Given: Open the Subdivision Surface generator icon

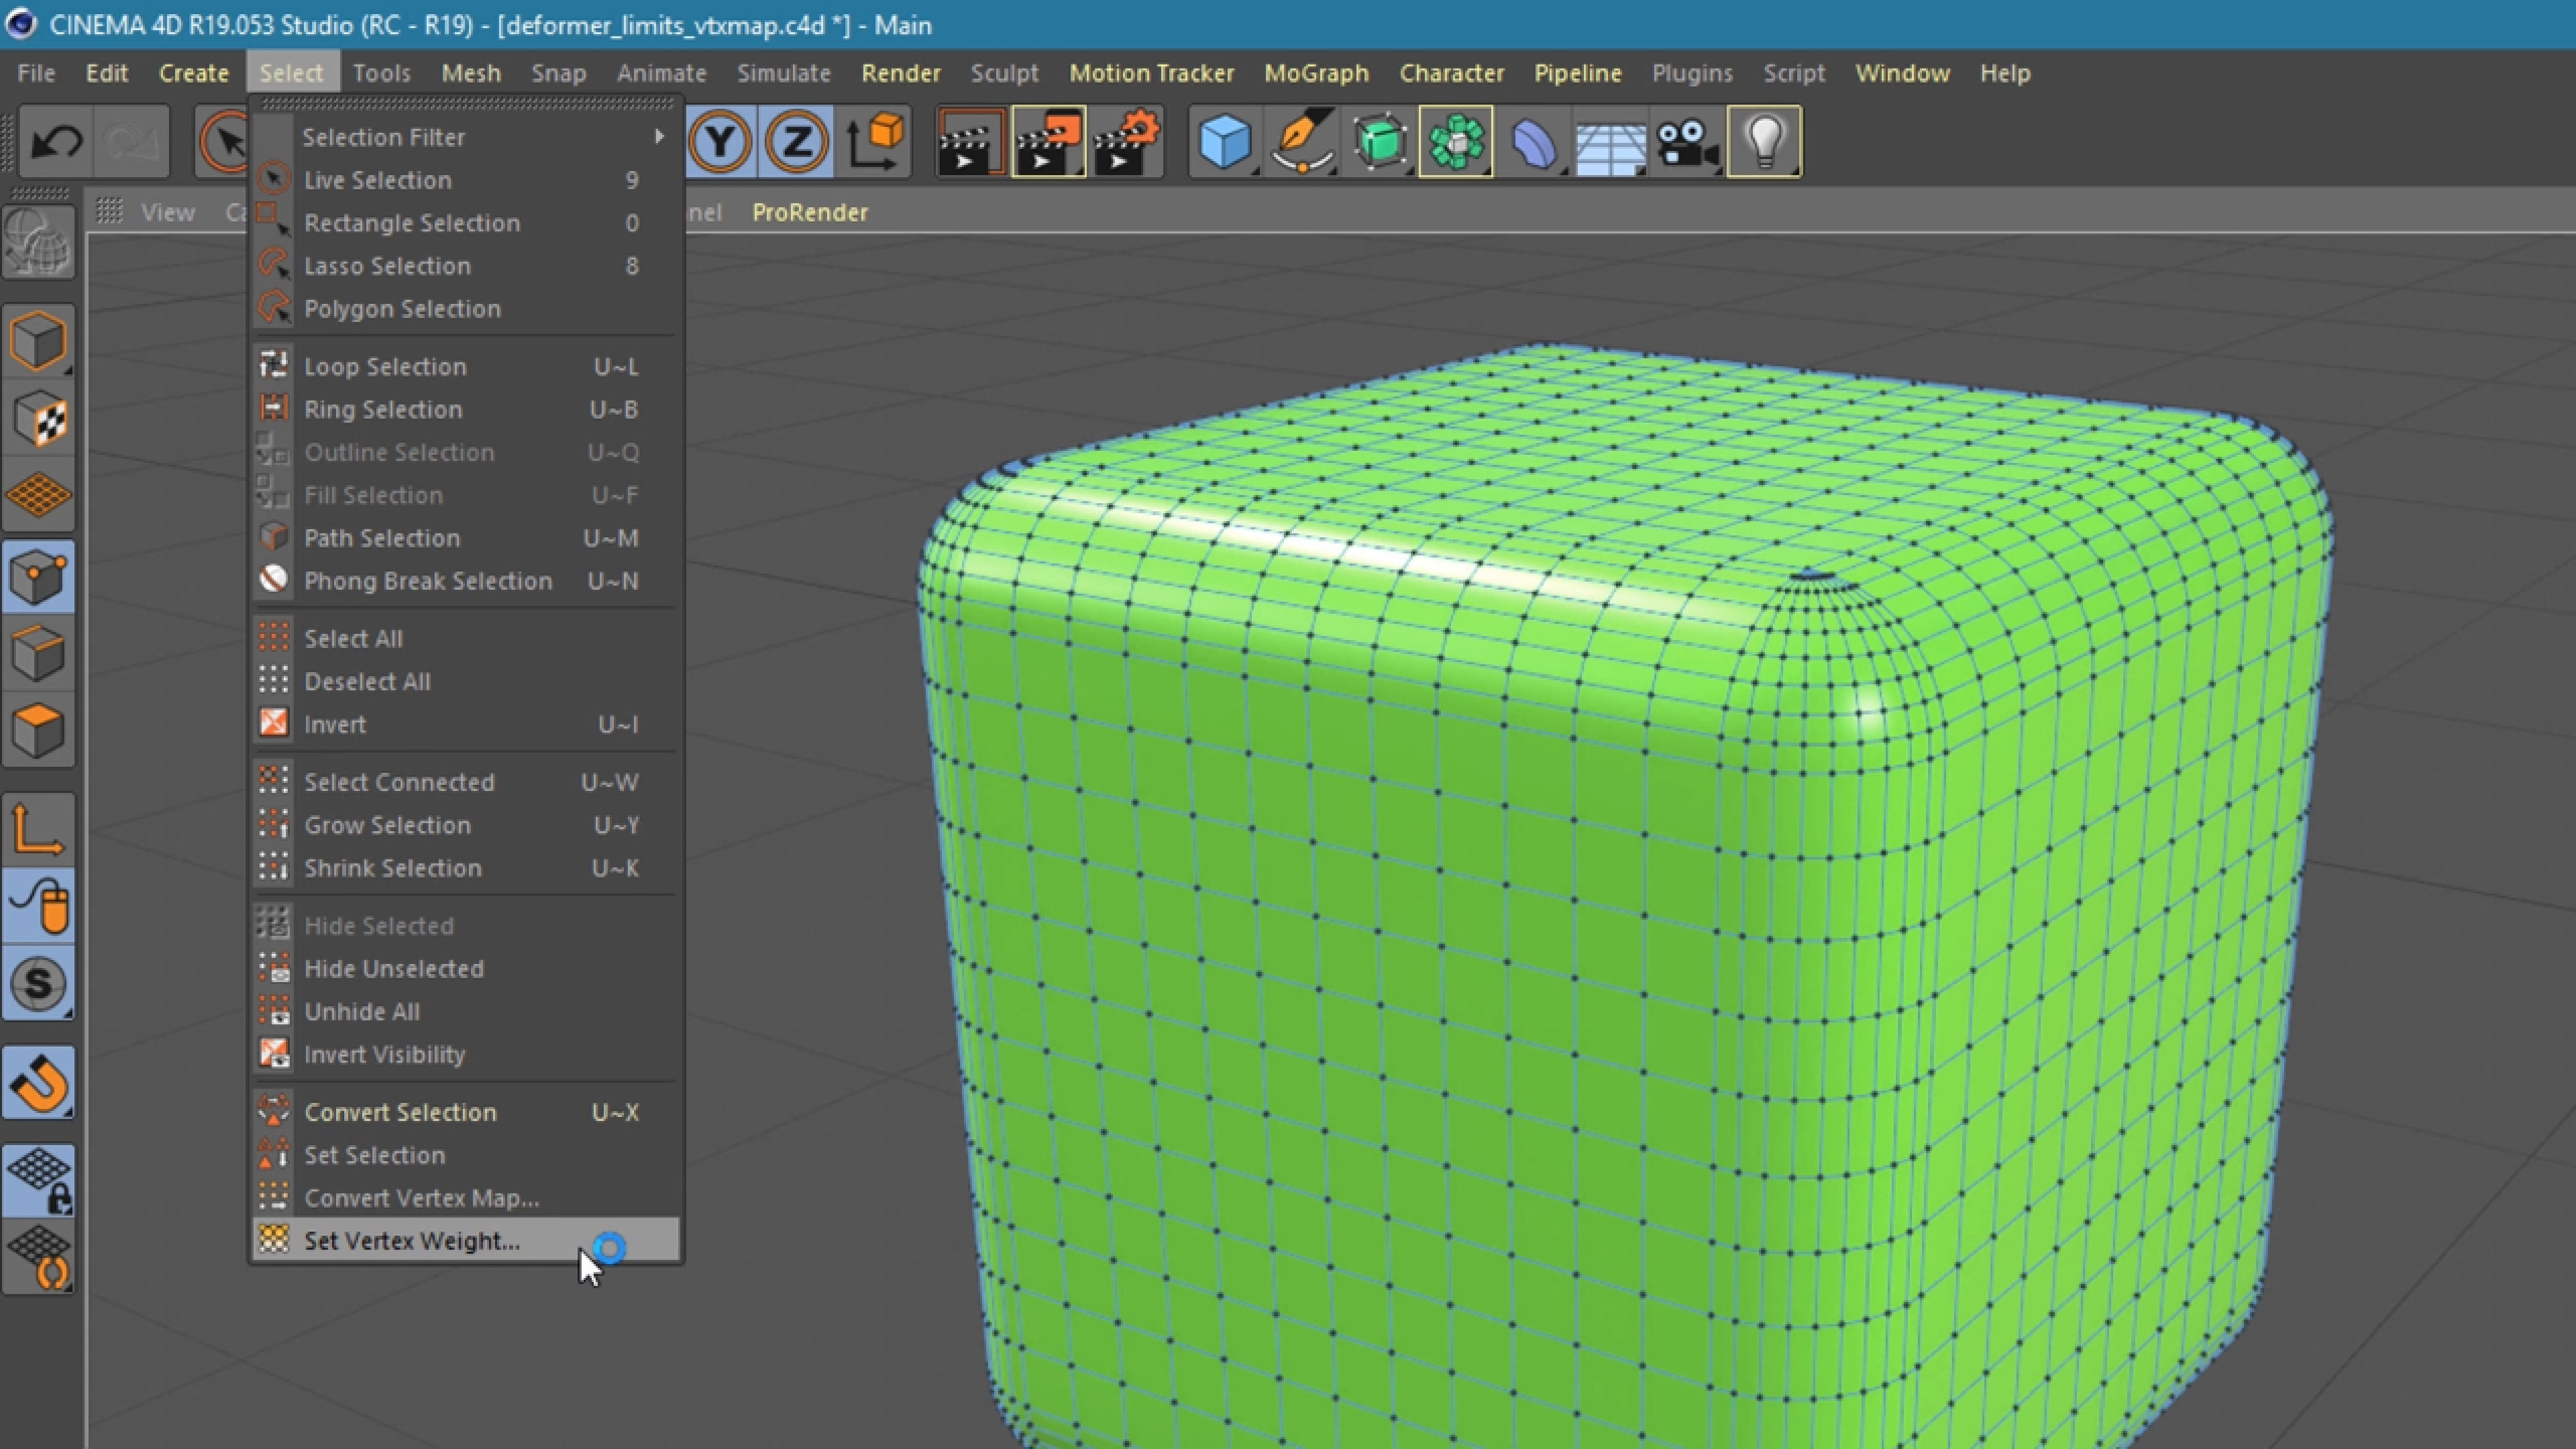Looking at the screenshot, I should click(x=1380, y=141).
